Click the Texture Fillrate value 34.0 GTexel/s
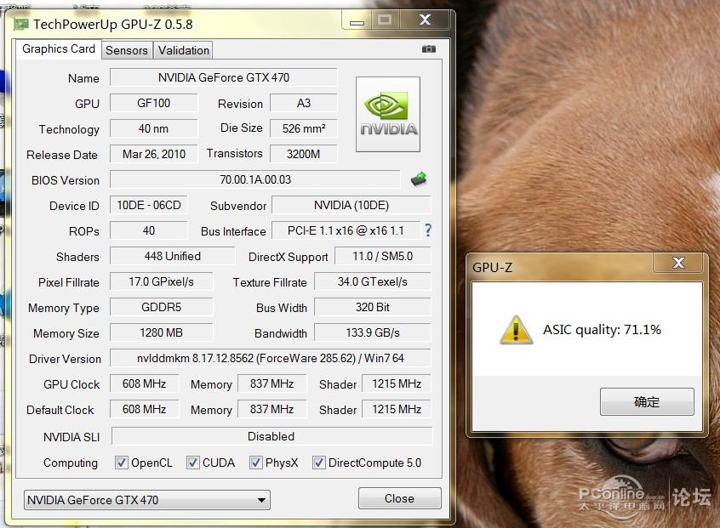 [x=373, y=281]
